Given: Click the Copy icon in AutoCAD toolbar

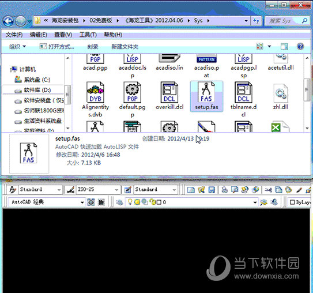Looking at the screenshot, I should click(x=278, y=190).
